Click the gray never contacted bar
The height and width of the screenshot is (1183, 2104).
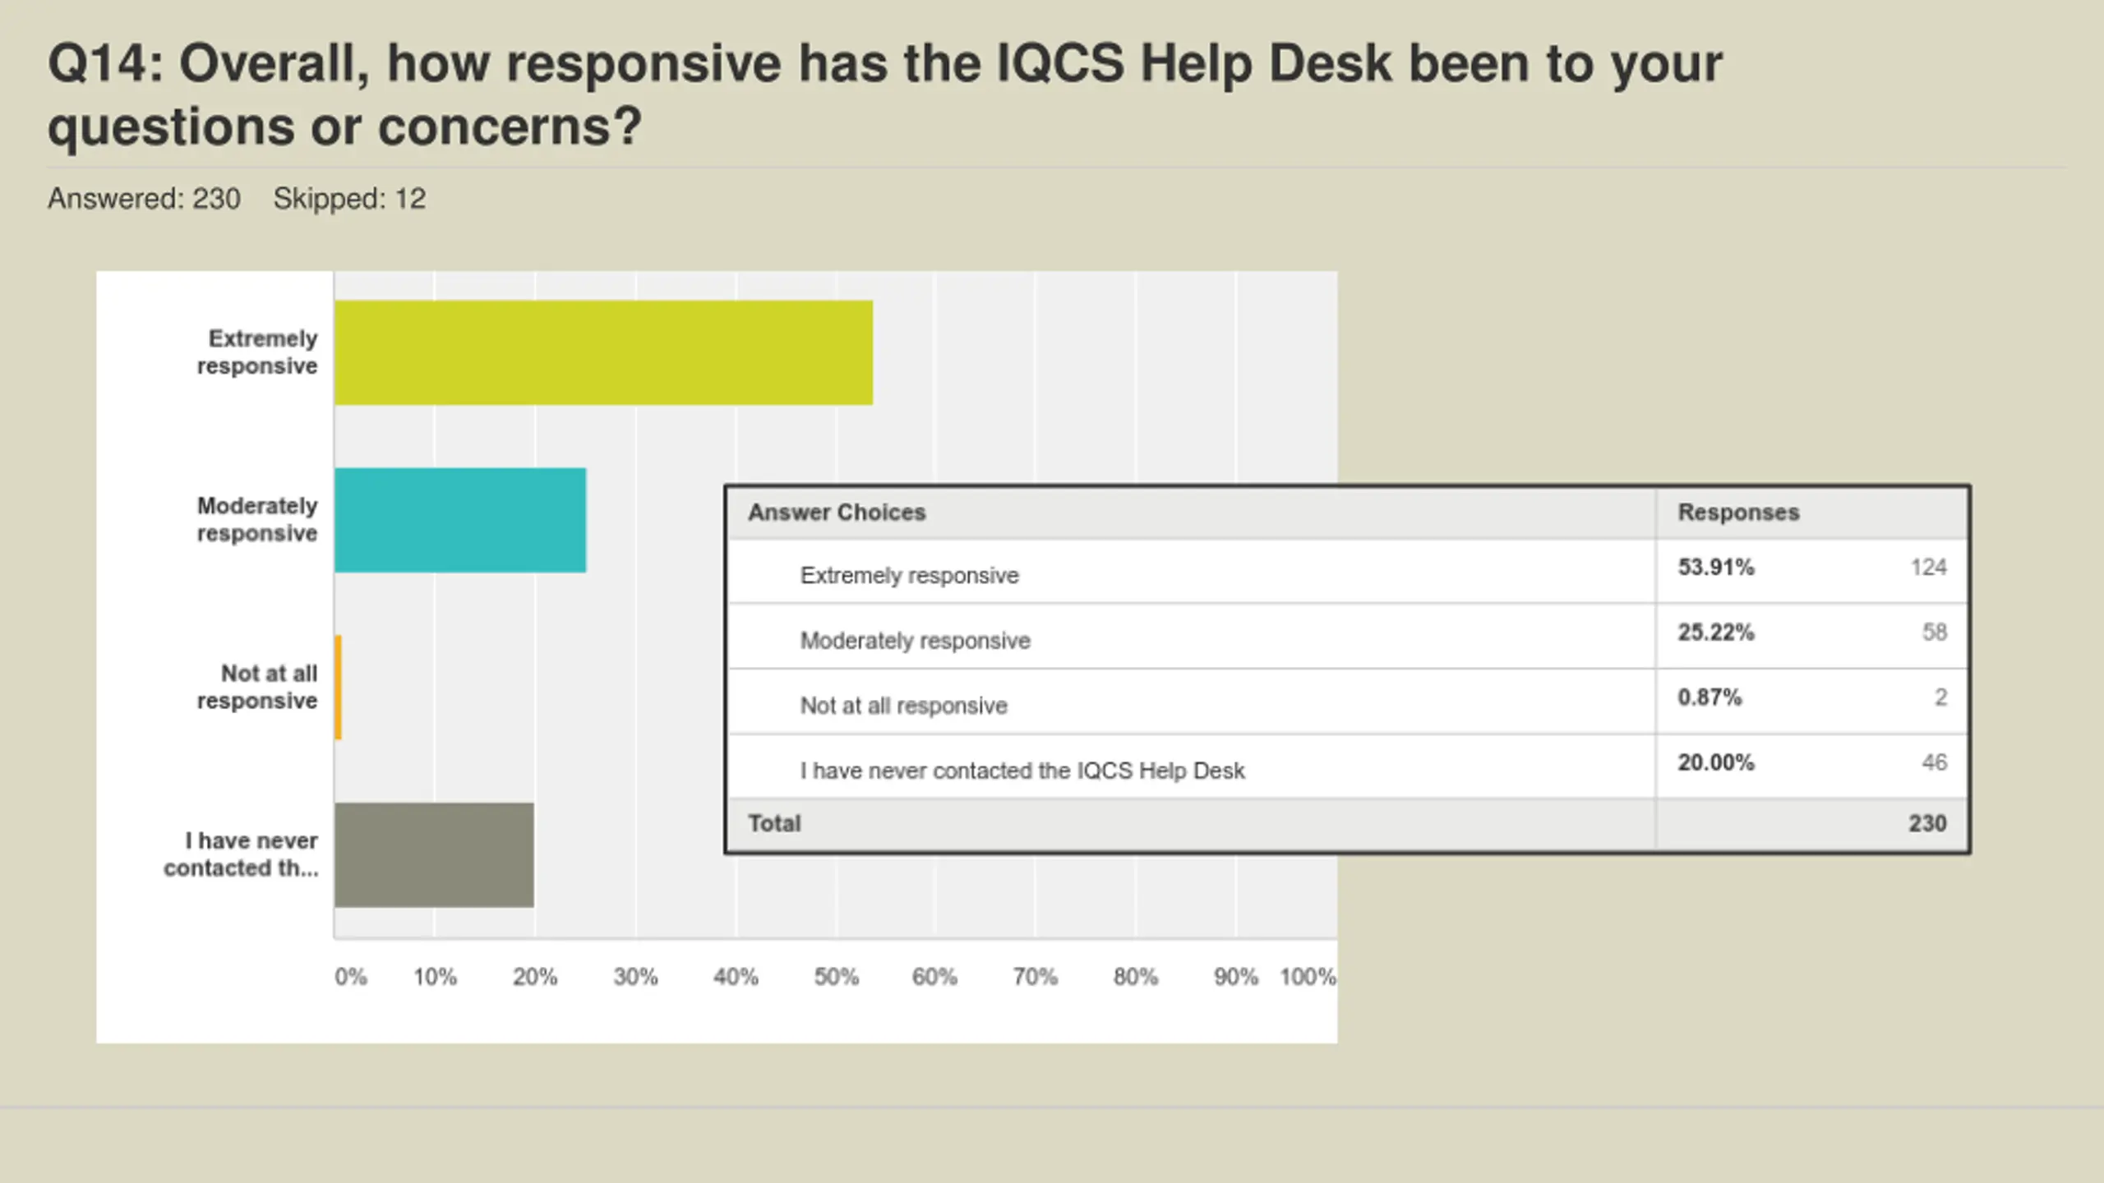[434, 854]
